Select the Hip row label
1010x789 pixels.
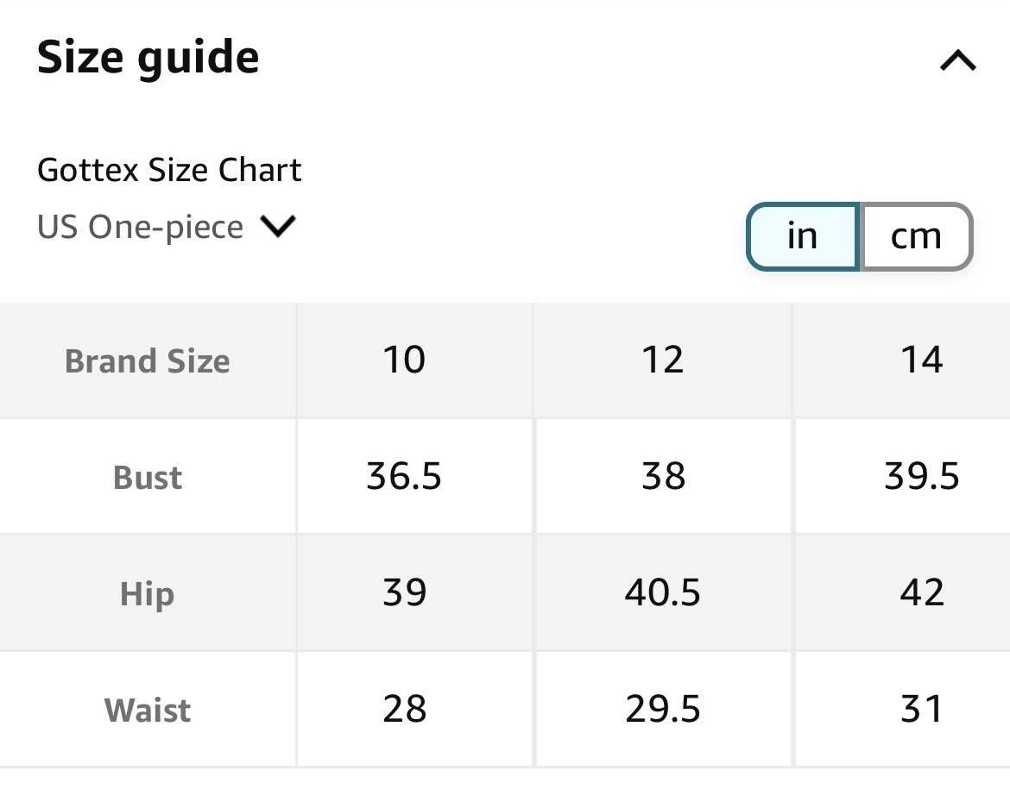coord(148,594)
